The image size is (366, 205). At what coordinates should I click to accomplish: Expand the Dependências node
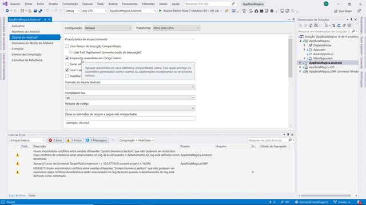[304, 46]
